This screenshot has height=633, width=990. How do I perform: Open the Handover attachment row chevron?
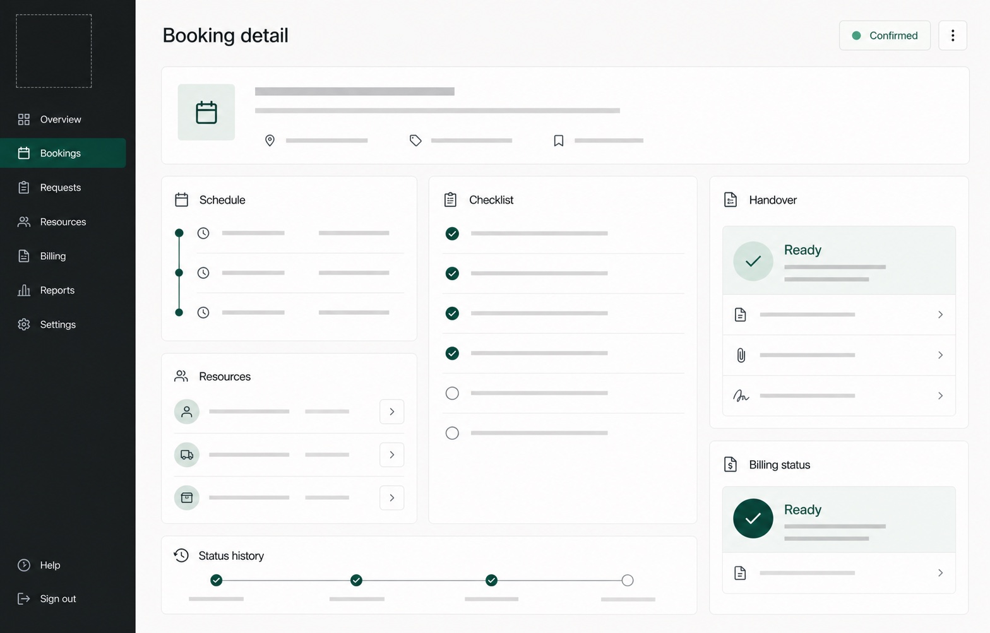940,355
